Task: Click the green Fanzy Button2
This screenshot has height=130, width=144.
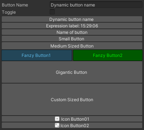Action: click(x=108, y=55)
